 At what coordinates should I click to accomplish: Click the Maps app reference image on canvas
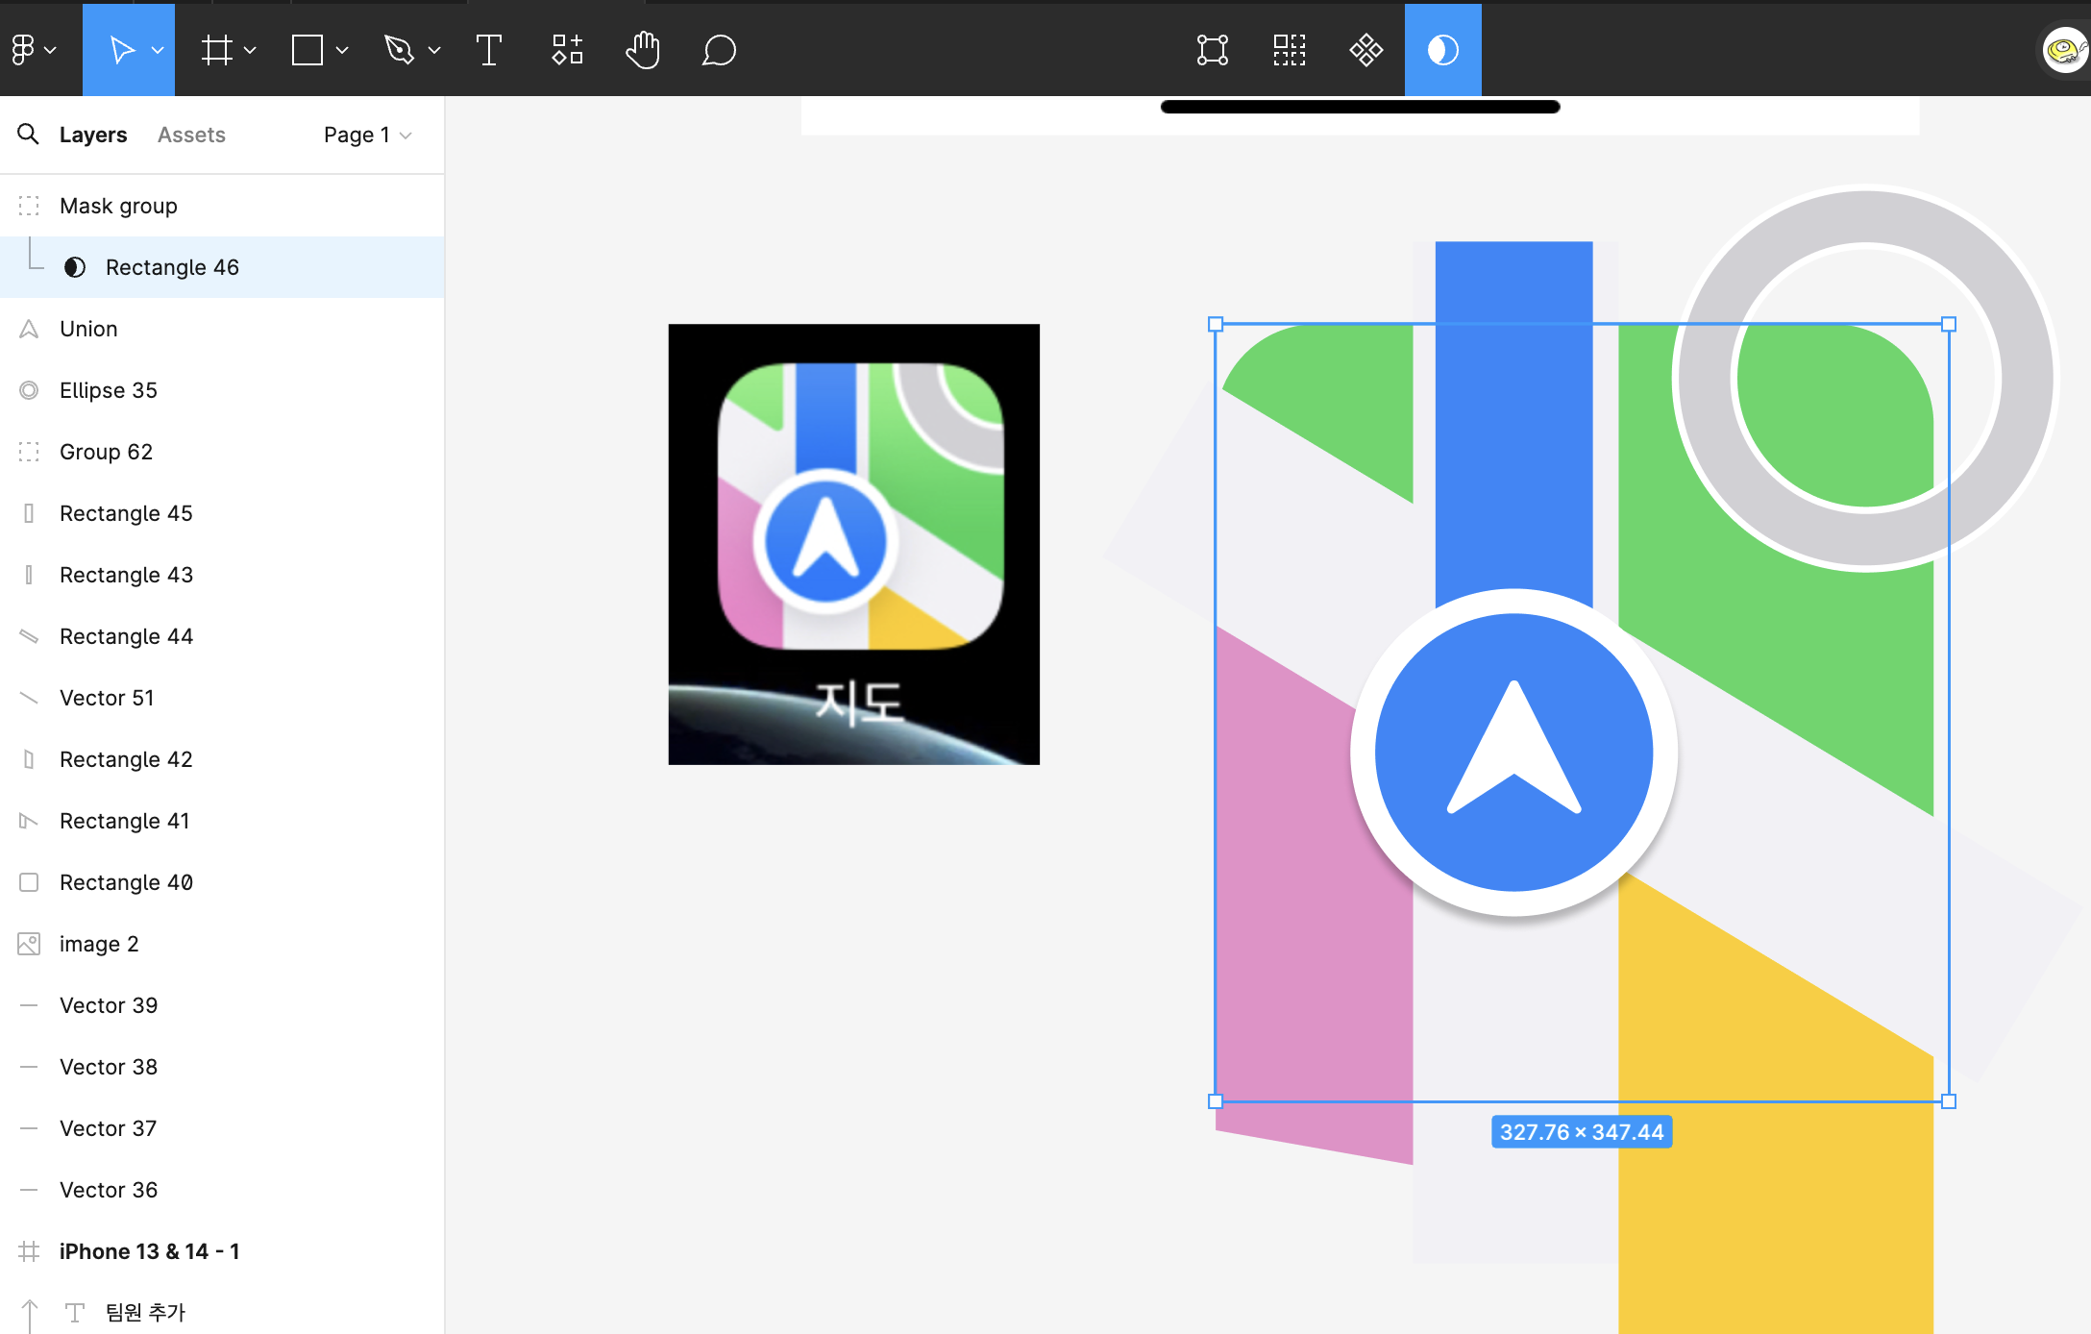click(853, 544)
